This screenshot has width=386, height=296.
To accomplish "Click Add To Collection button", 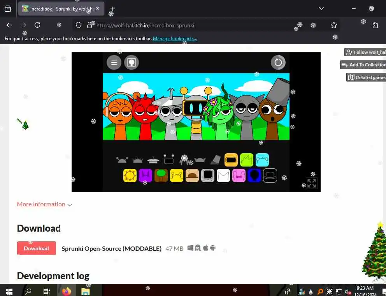I will coord(363,65).
